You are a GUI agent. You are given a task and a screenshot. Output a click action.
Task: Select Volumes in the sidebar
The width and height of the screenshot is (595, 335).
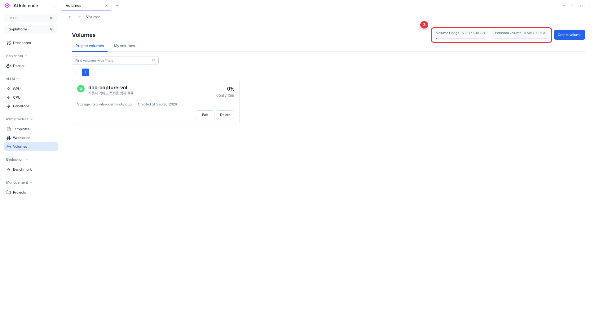tap(31, 146)
